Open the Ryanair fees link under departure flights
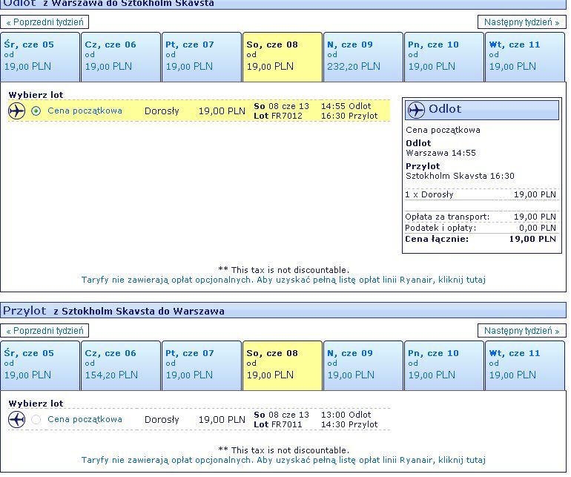 (283, 280)
